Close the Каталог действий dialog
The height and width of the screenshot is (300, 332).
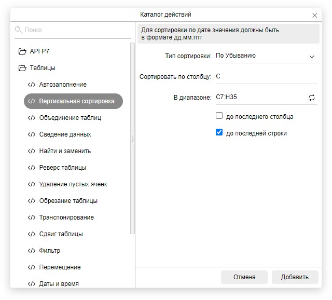click(314, 15)
